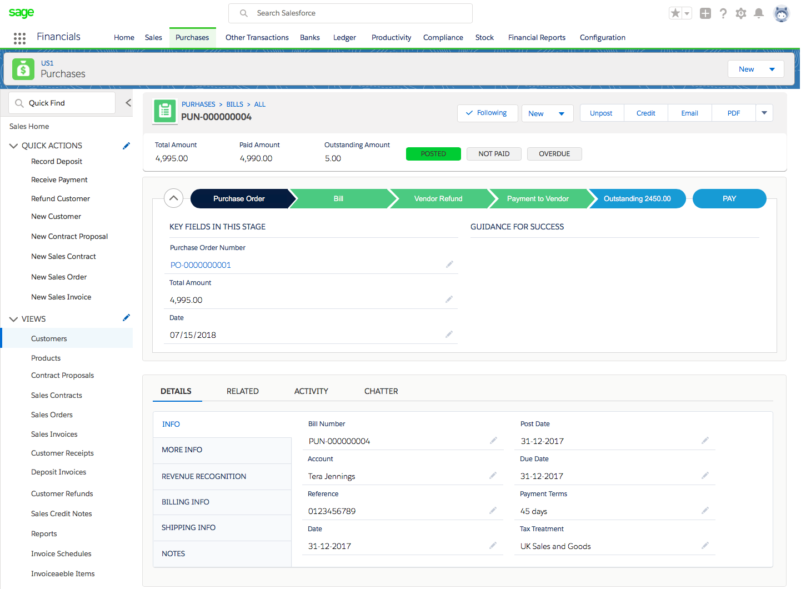Screen dimensions: 801x589
Task: Collapse the Views section
Action: [14, 319]
